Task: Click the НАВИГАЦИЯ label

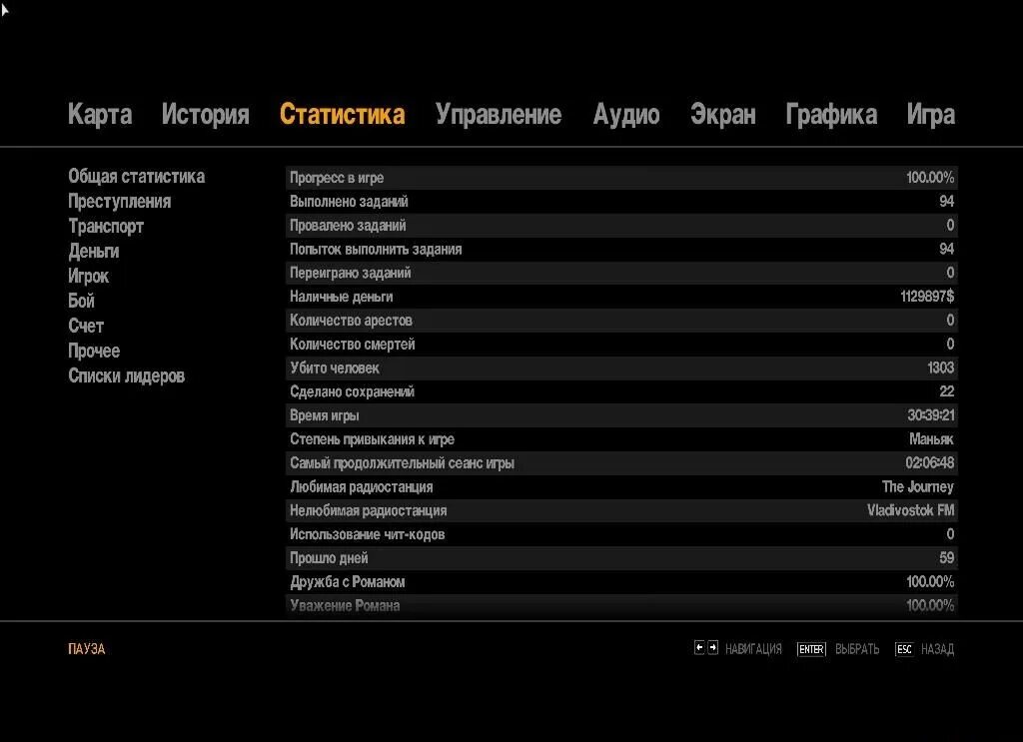Action: 753,649
